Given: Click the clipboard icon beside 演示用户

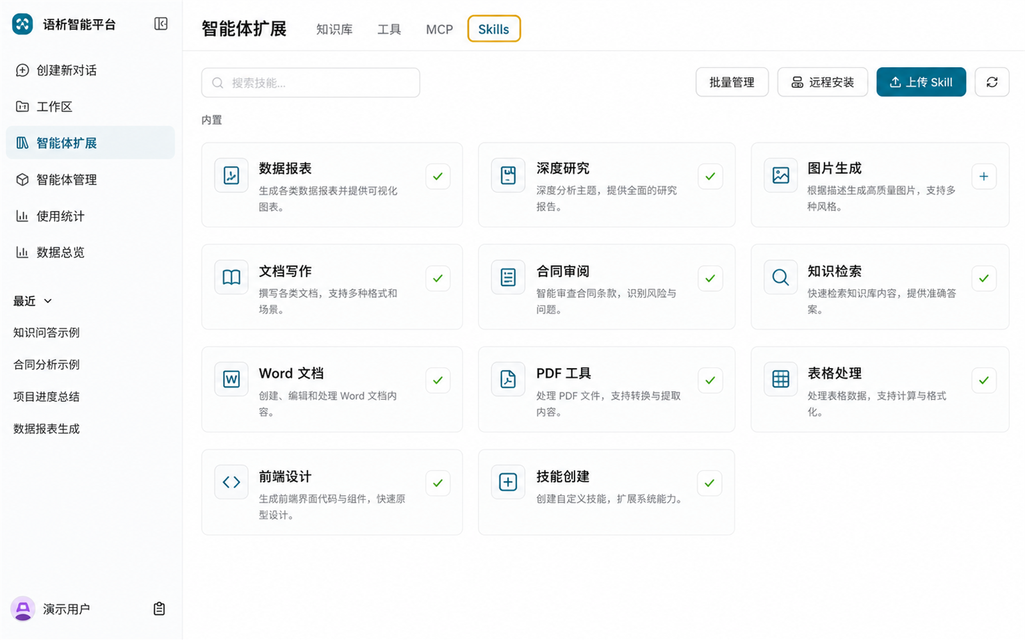Looking at the screenshot, I should pyautogui.click(x=160, y=609).
